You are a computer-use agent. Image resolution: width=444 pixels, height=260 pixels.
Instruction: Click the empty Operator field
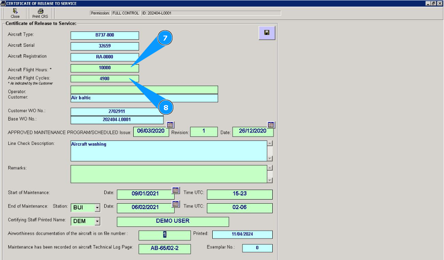(144, 90)
